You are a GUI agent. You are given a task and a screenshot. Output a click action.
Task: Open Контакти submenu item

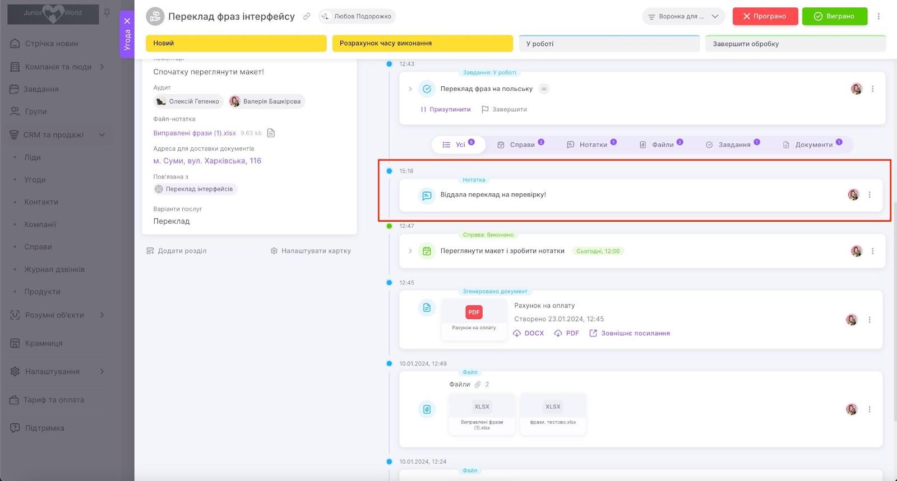click(41, 202)
